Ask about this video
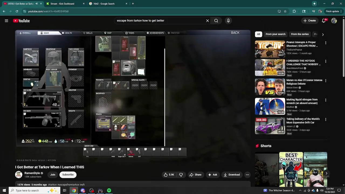This screenshot has height=194, width=345. [212, 175]
